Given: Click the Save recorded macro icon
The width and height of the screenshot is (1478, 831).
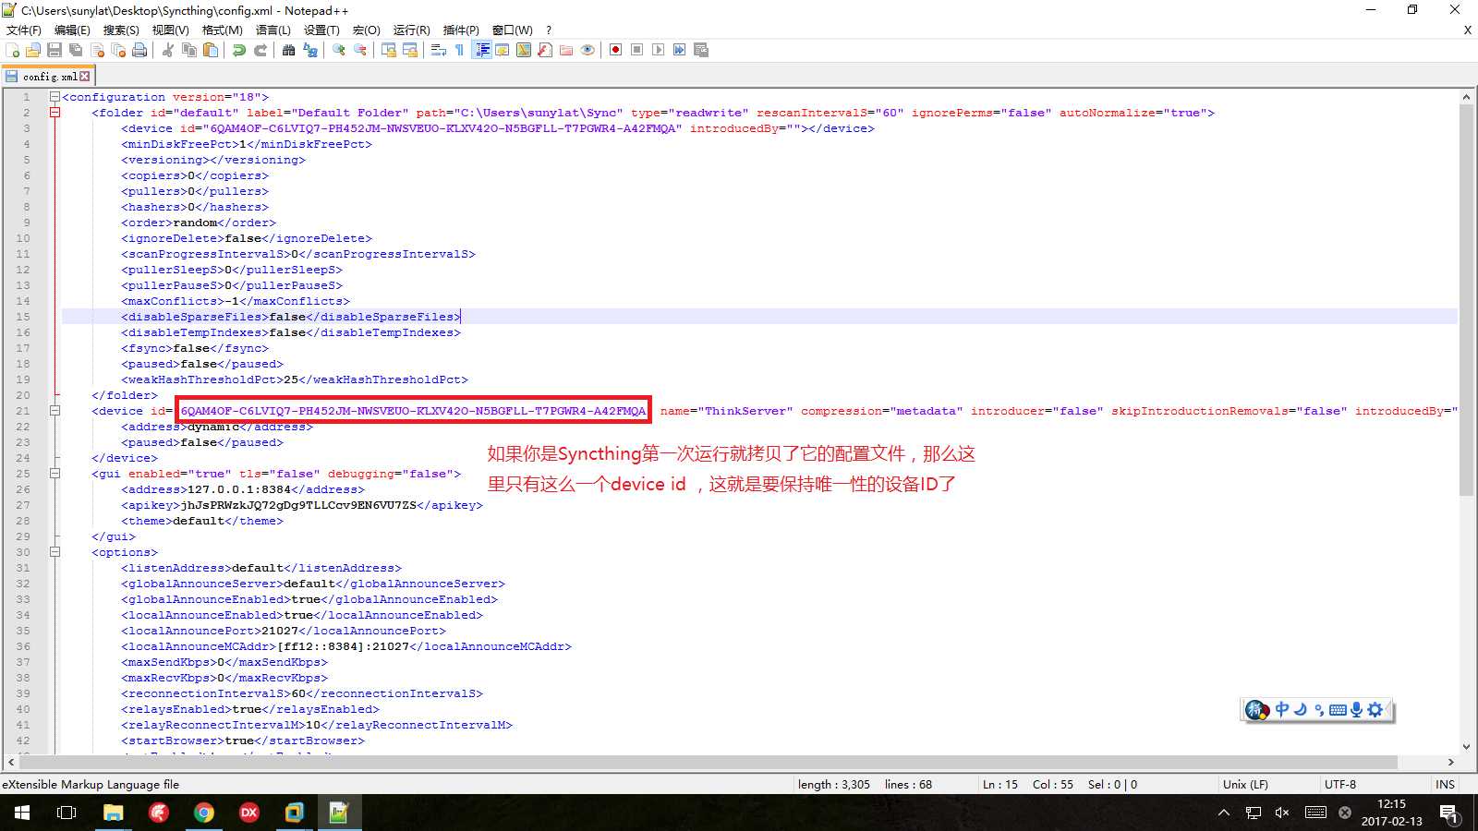Looking at the screenshot, I should click(700, 50).
